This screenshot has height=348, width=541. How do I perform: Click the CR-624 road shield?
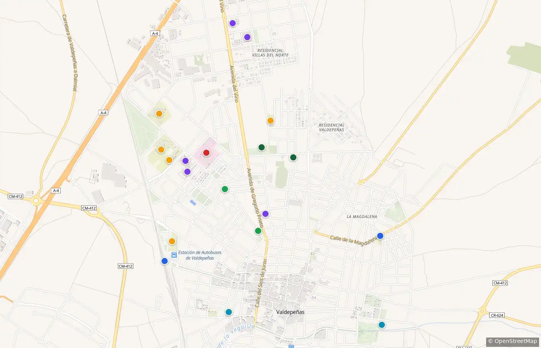coord(497,315)
